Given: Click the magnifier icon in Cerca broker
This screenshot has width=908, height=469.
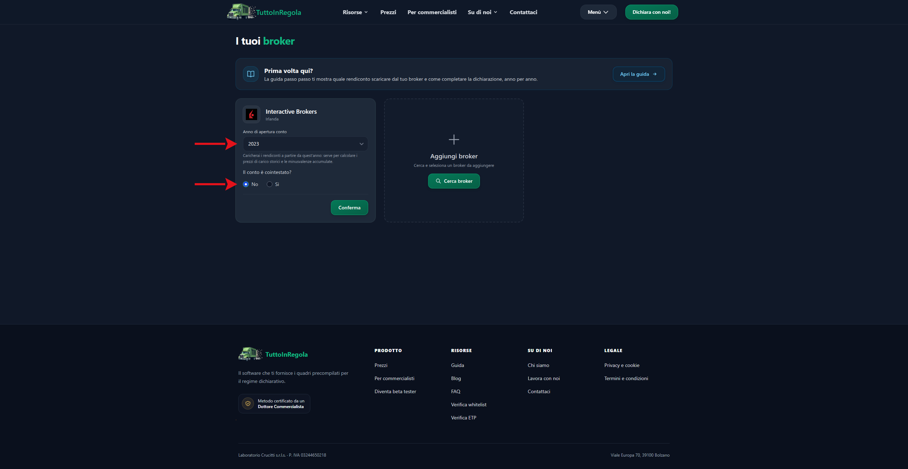Looking at the screenshot, I should pyautogui.click(x=438, y=181).
